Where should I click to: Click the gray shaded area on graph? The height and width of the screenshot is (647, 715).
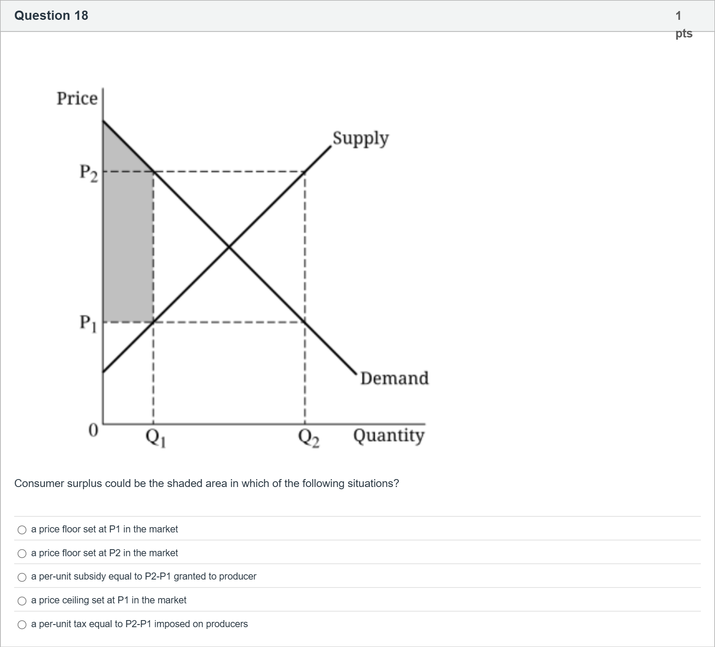point(128,247)
